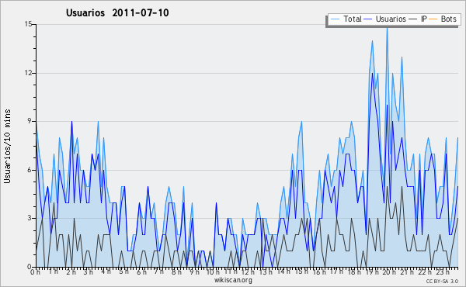Click the 'wikiscan.org' caption
Viewport: 466px width, 287px height.
coord(233,280)
